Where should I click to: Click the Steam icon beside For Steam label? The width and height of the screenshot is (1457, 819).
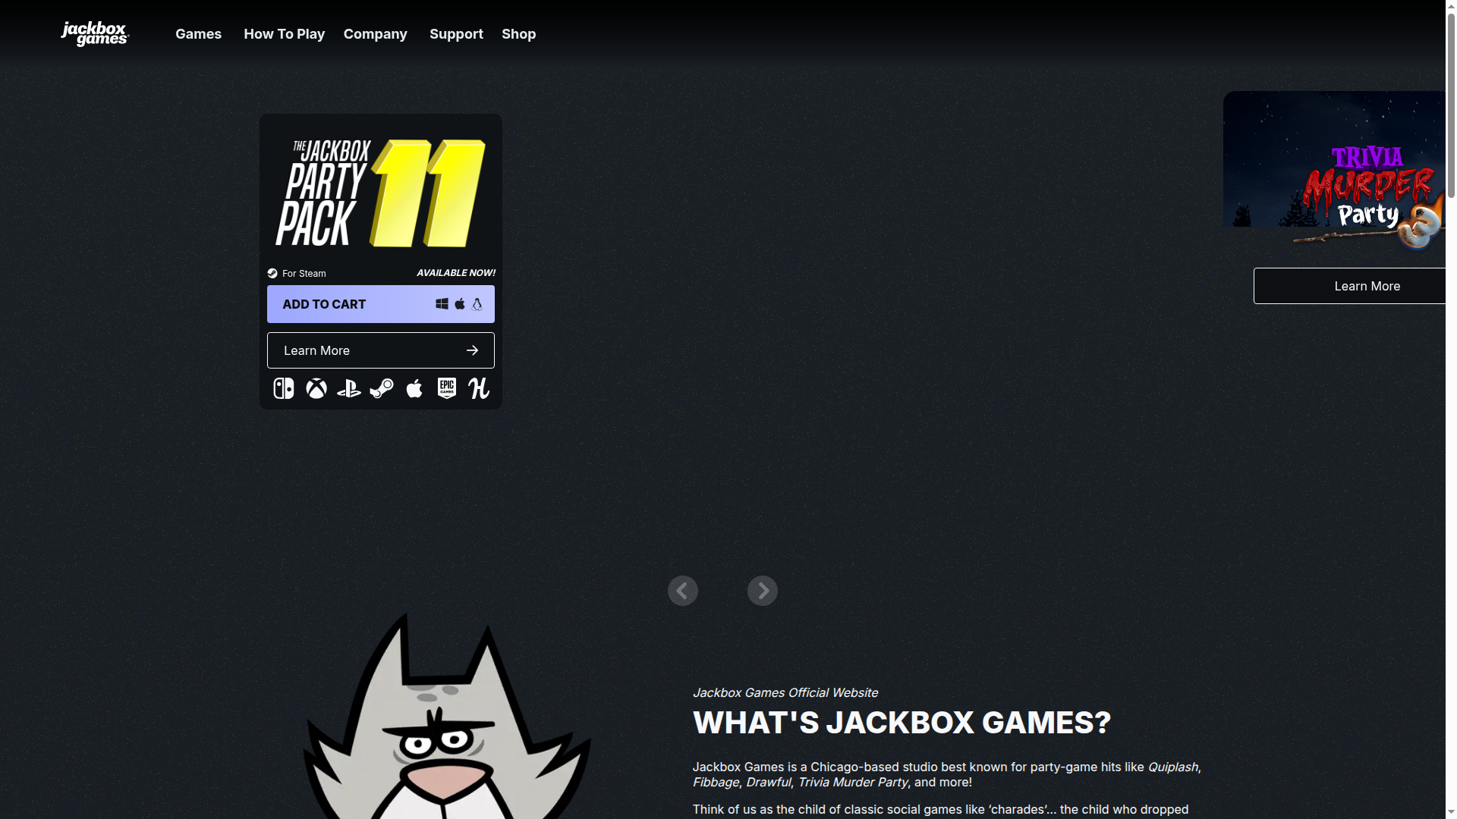tap(273, 273)
